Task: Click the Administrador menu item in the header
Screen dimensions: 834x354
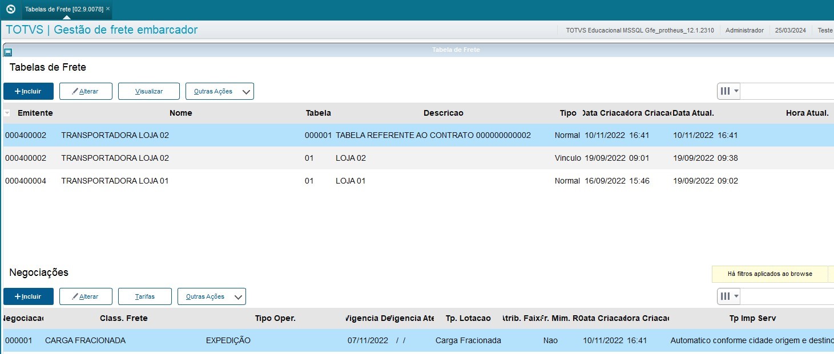Action: point(744,30)
